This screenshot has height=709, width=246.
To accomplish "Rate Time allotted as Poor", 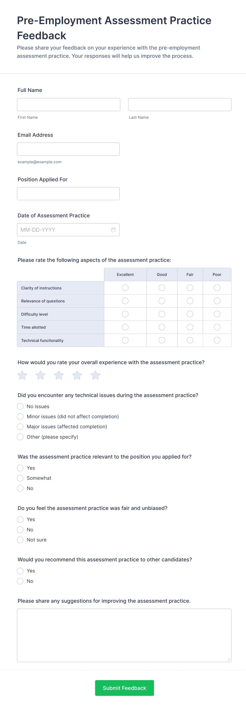I will point(217,327).
